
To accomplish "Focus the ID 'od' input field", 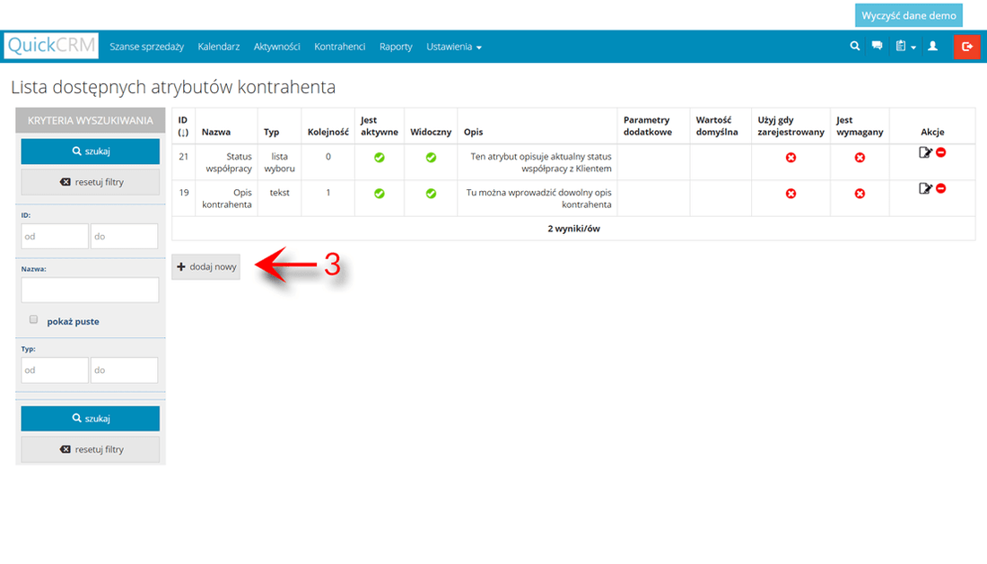I will coord(55,236).
